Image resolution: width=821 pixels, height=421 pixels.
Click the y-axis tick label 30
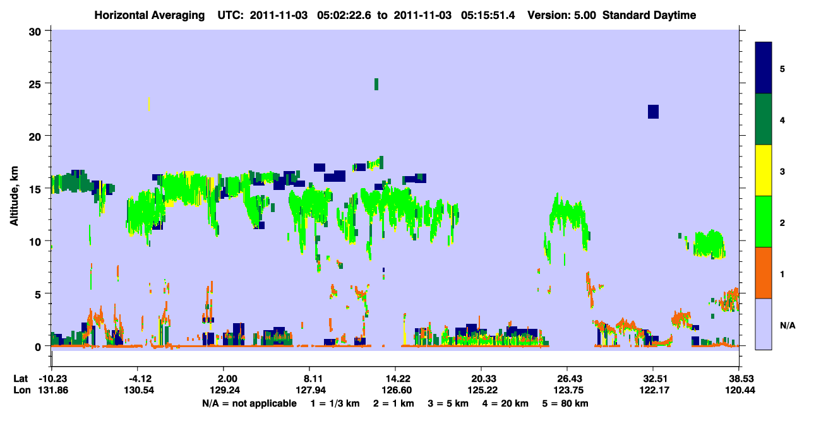point(37,30)
